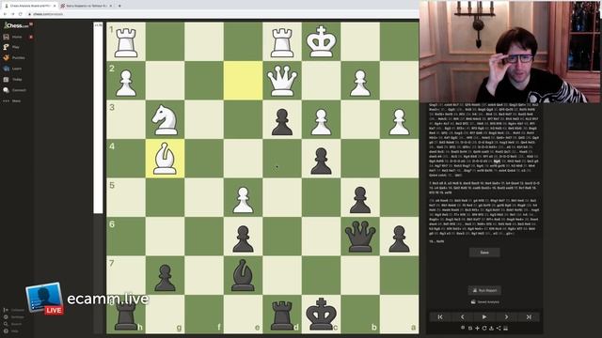Jump to last move of analysis

pos(529,317)
